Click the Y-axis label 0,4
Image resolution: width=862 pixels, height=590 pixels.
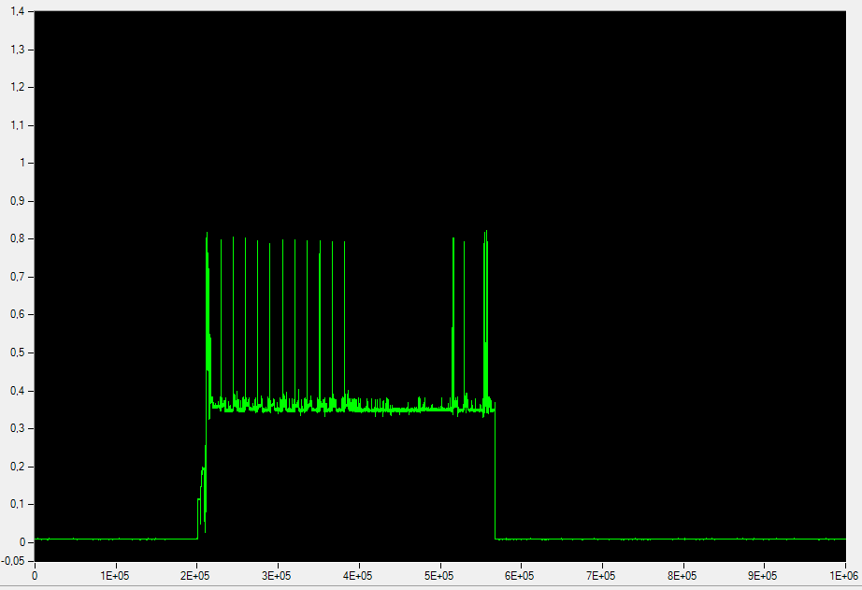[x=18, y=391]
